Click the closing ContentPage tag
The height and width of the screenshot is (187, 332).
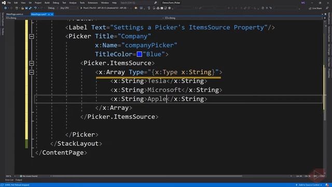coord(61,152)
